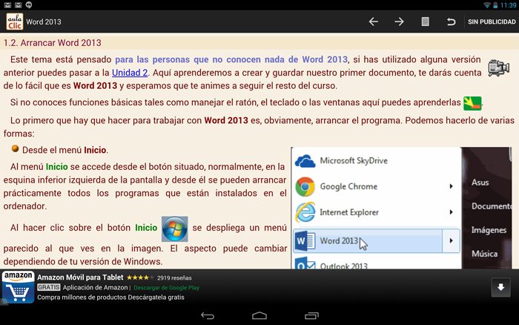Select Word 2013 in start menu
The image size is (519, 325).
[368, 241]
